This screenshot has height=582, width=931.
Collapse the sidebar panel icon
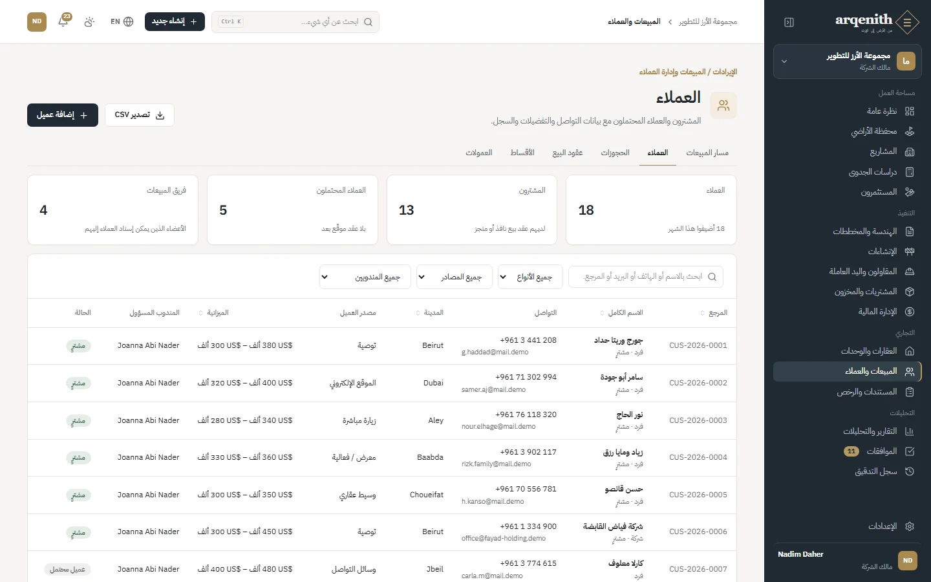pos(789,22)
